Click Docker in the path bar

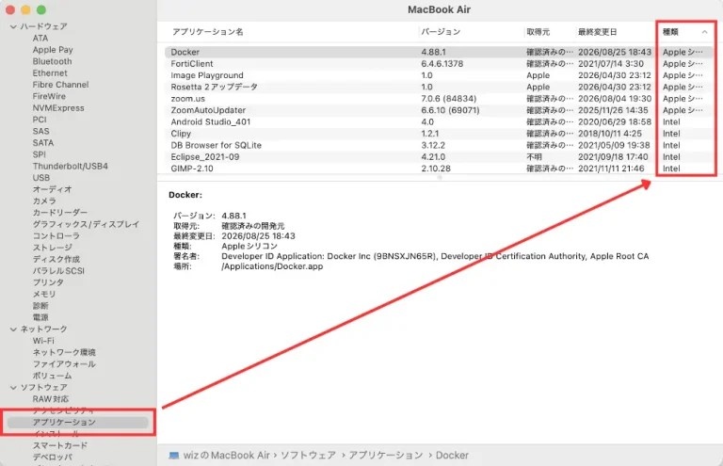tap(452, 456)
